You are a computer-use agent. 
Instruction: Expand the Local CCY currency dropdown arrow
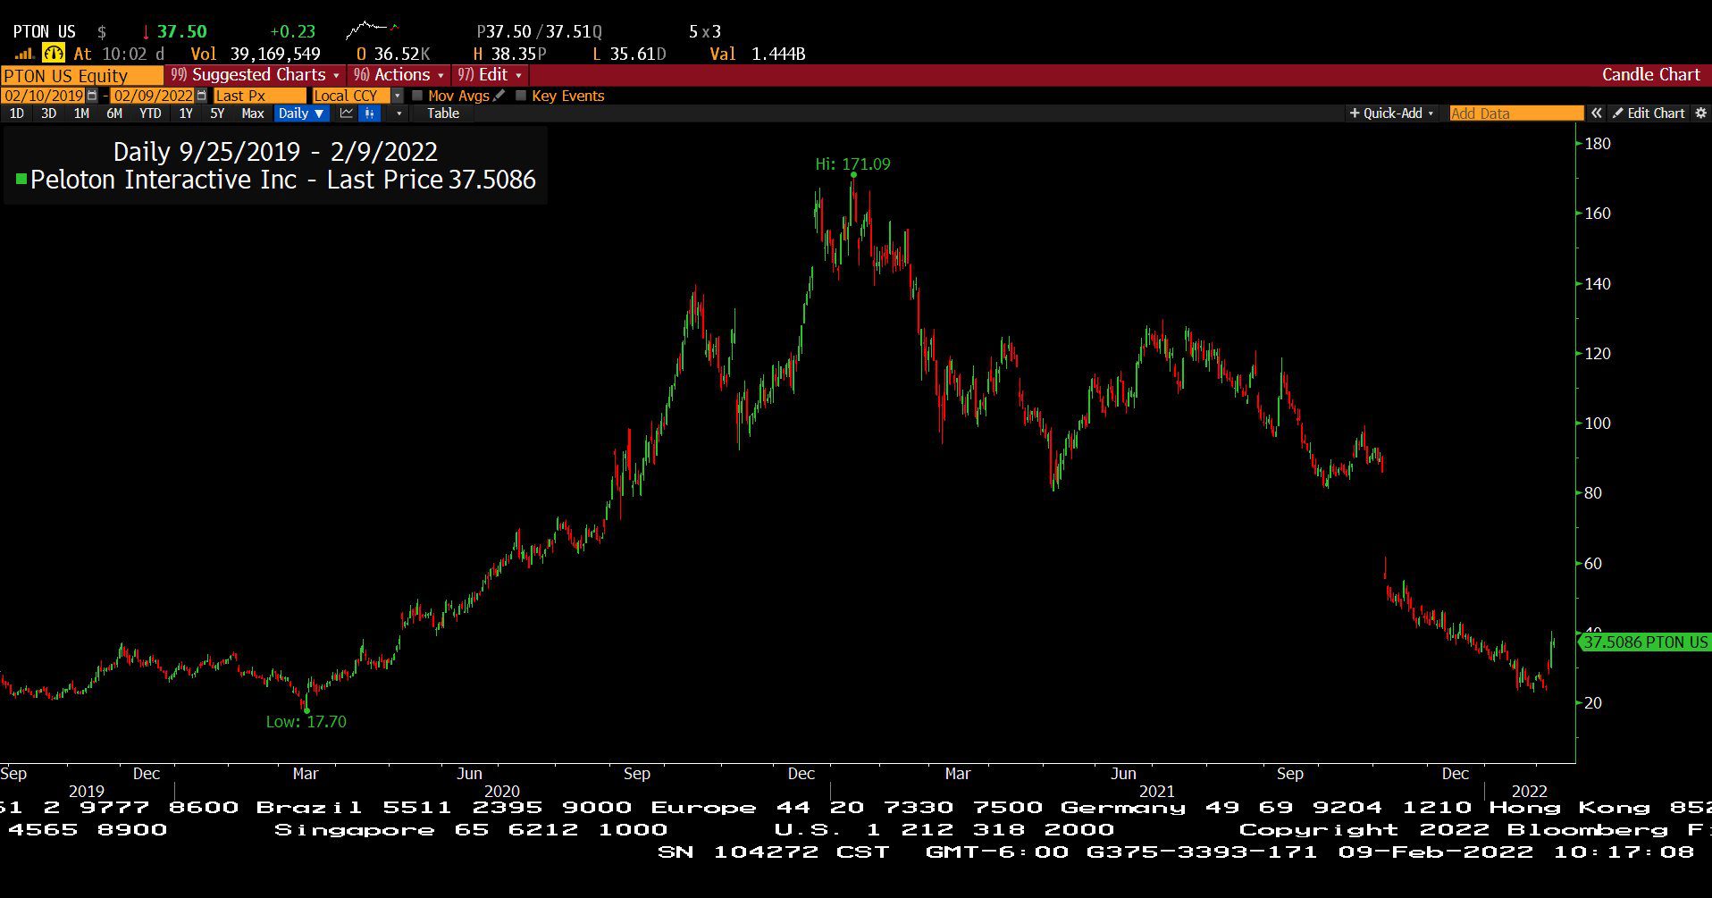pyautogui.click(x=398, y=96)
